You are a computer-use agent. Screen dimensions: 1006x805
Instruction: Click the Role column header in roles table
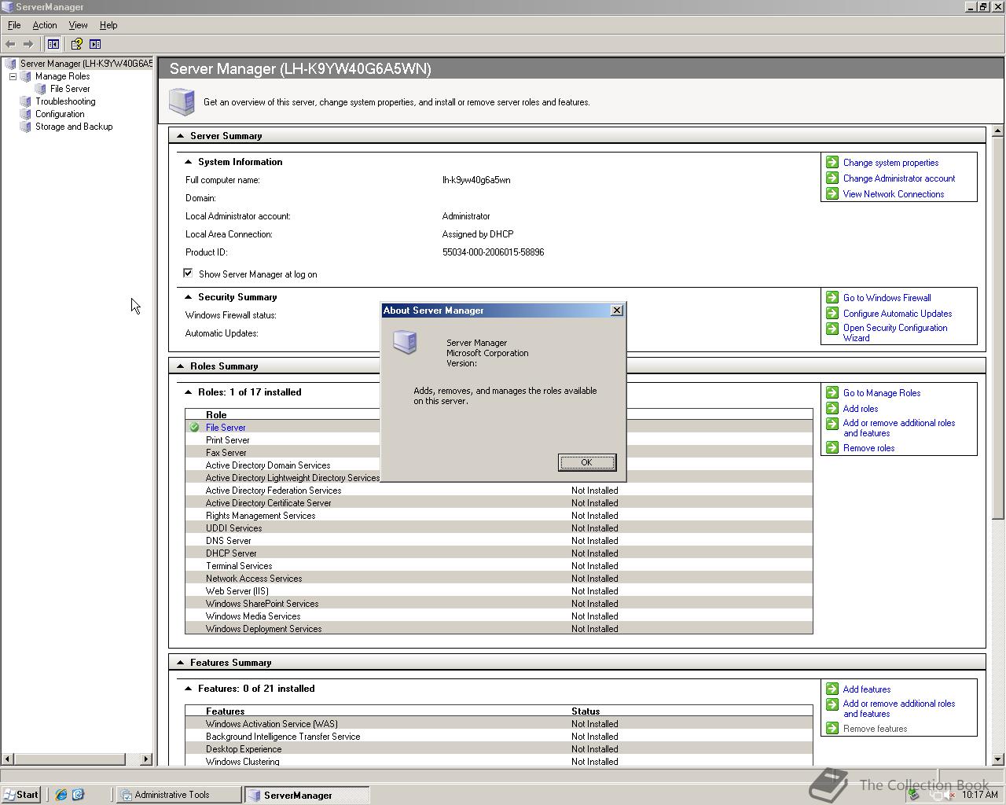tap(216, 414)
